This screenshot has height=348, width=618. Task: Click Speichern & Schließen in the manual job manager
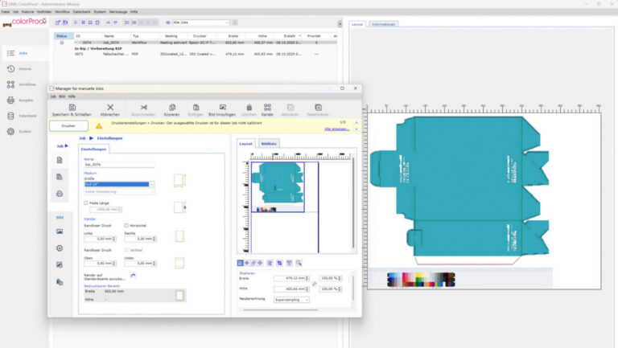pos(72,110)
